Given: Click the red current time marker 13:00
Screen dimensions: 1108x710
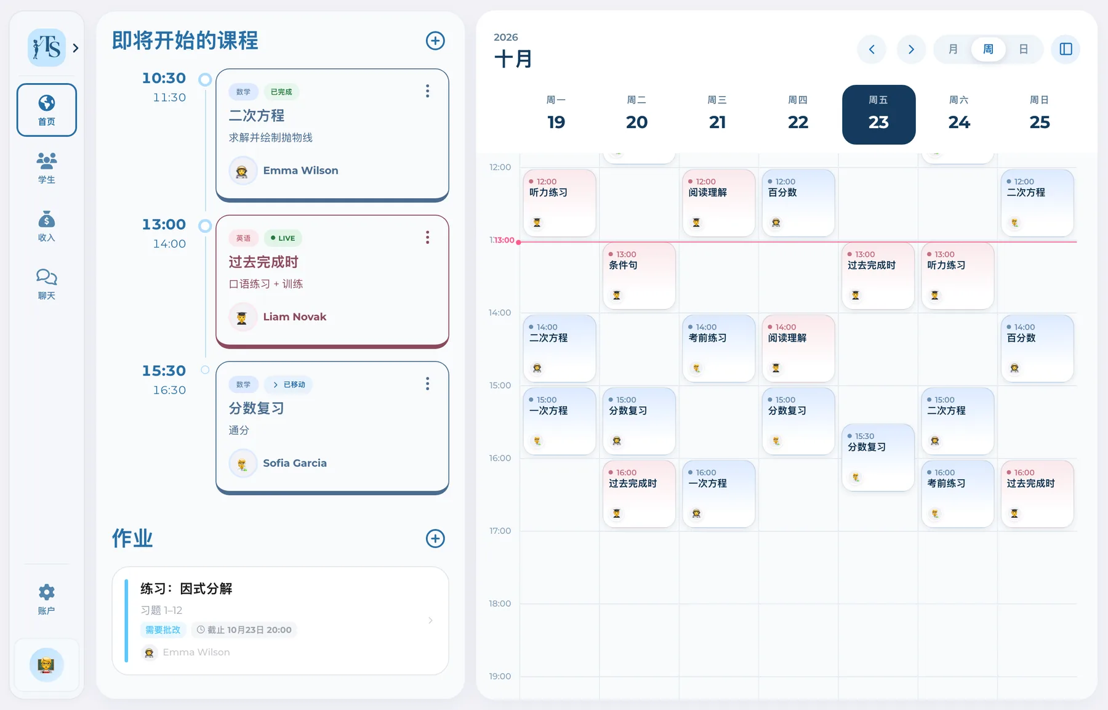Looking at the screenshot, I should point(504,241).
